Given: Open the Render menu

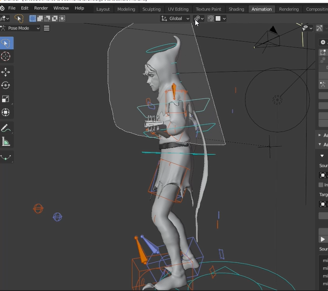Looking at the screenshot, I should point(41,8).
